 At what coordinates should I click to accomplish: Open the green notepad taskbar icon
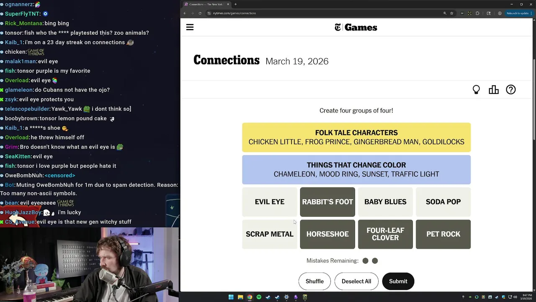coord(305,297)
